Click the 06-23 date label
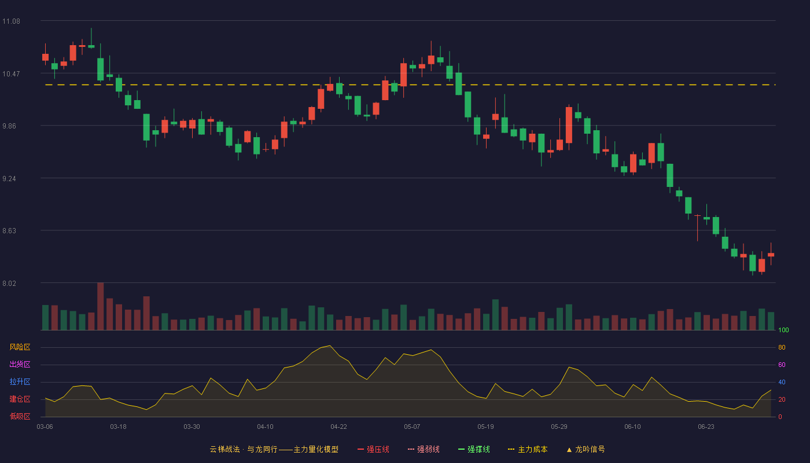 click(x=706, y=427)
